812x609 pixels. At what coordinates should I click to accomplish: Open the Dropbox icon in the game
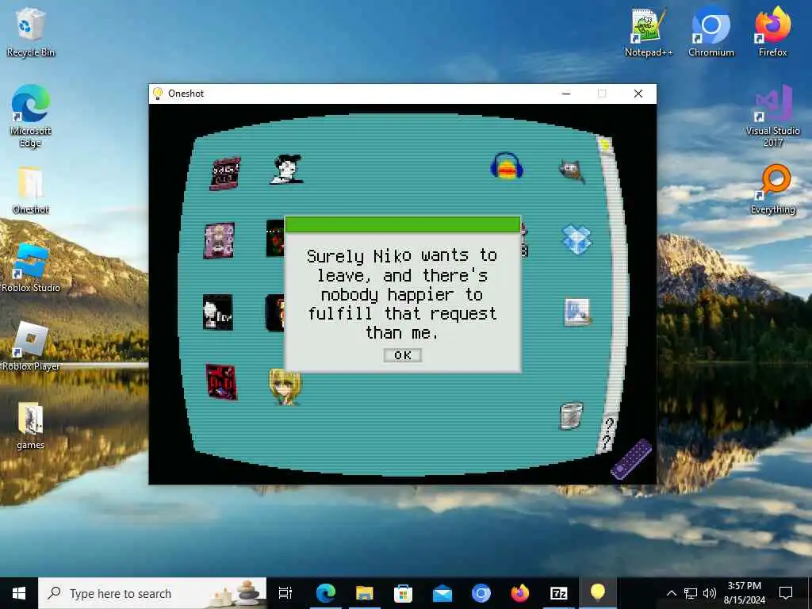[576, 239]
